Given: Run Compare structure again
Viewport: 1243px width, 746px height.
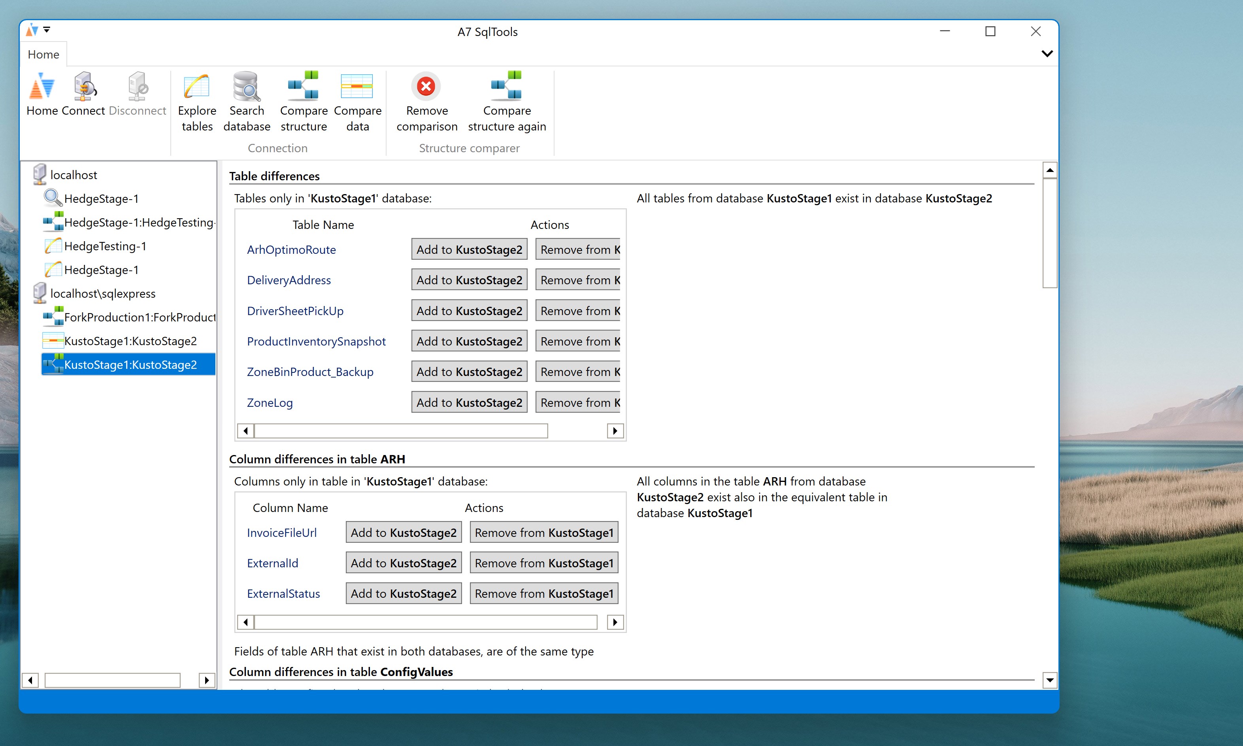Looking at the screenshot, I should 506,87.
